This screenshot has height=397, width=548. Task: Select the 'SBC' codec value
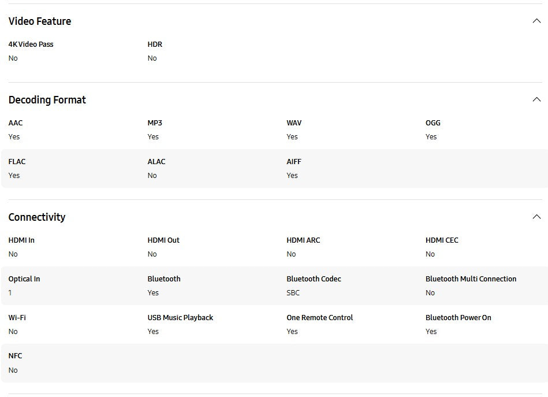tap(293, 293)
